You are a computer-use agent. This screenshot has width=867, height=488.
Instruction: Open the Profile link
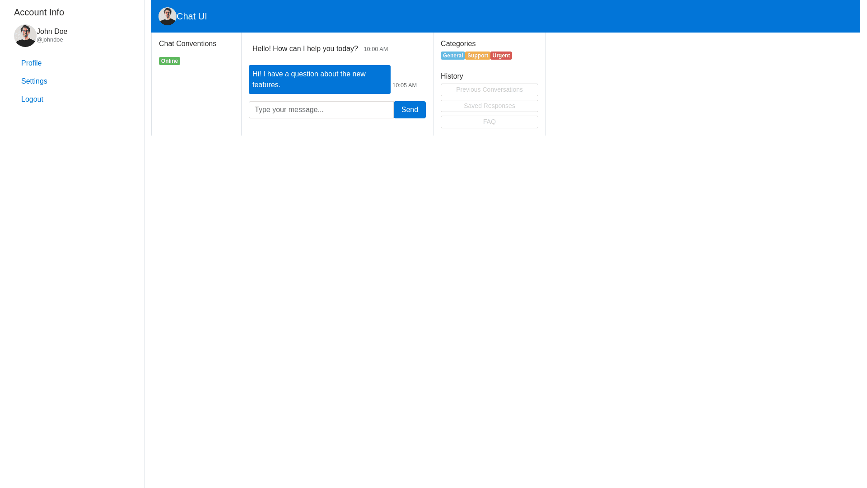click(31, 63)
